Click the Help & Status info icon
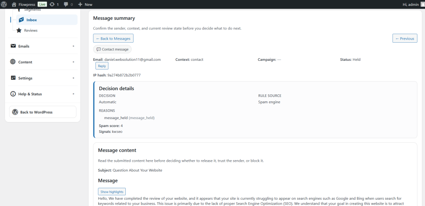This screenshot has width=425, height=206. click(13, 94)
